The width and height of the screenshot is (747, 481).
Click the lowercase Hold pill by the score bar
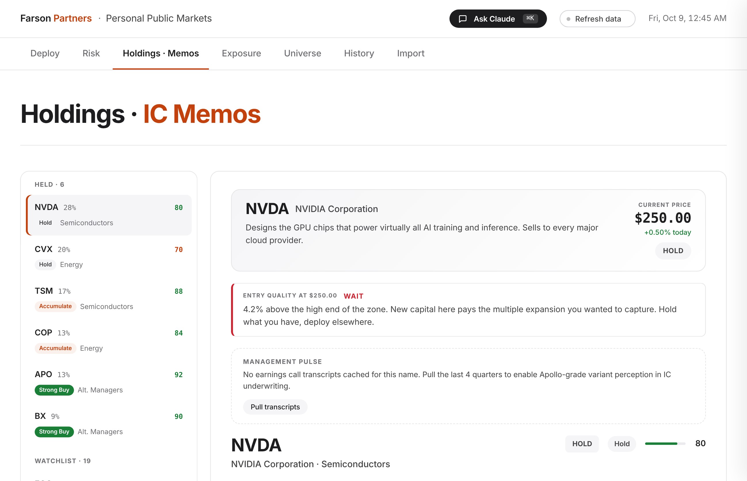click(x=622, y=444)
